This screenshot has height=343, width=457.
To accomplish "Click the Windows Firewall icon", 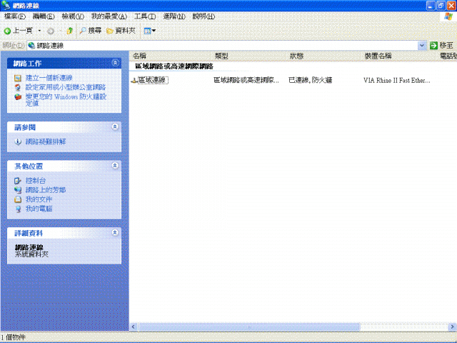I will pos(18,97).
